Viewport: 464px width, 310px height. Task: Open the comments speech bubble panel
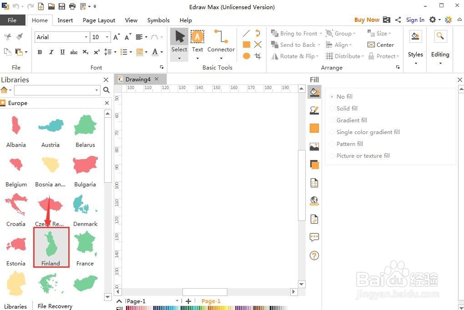(314, 237)
